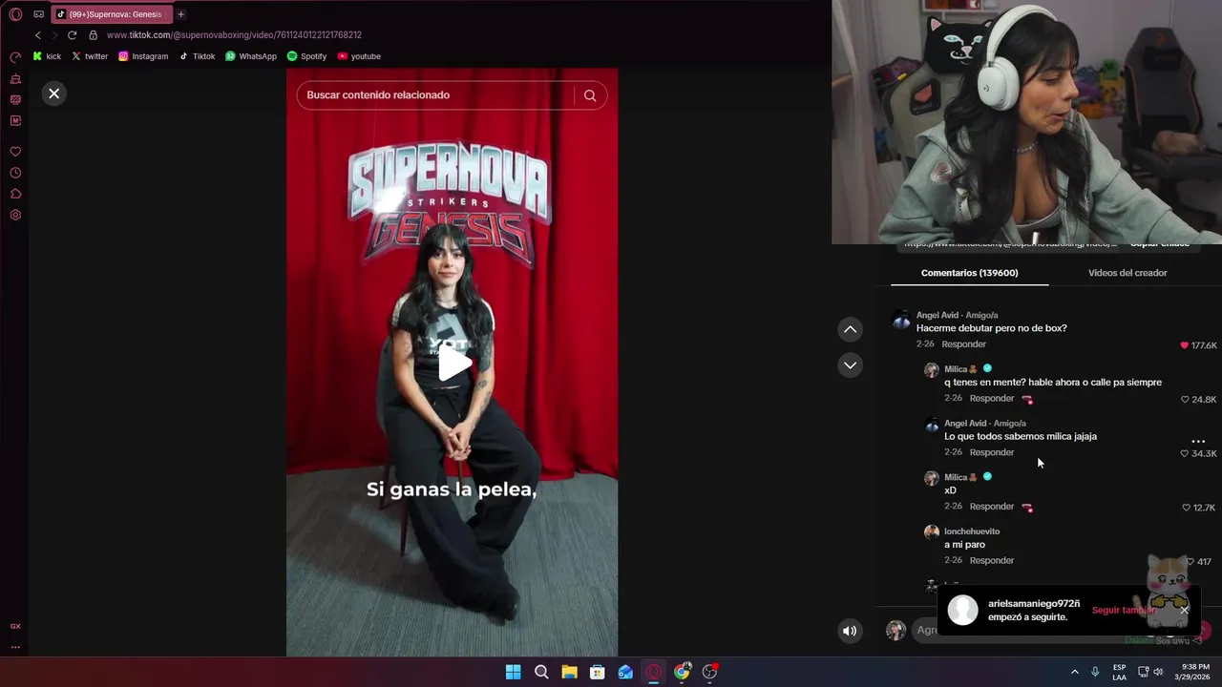The width and height of the screenshot is (1222, 687).
Task: Click Responder under 'a mi paro' comment
Action: point(991,561)
